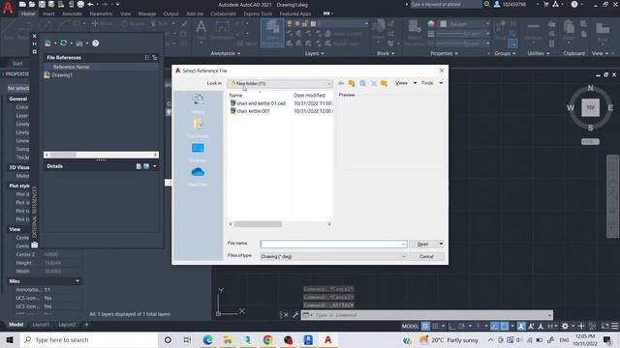Add new layout with plus button
Screen dimensions: 620x348
pos(86,325)
